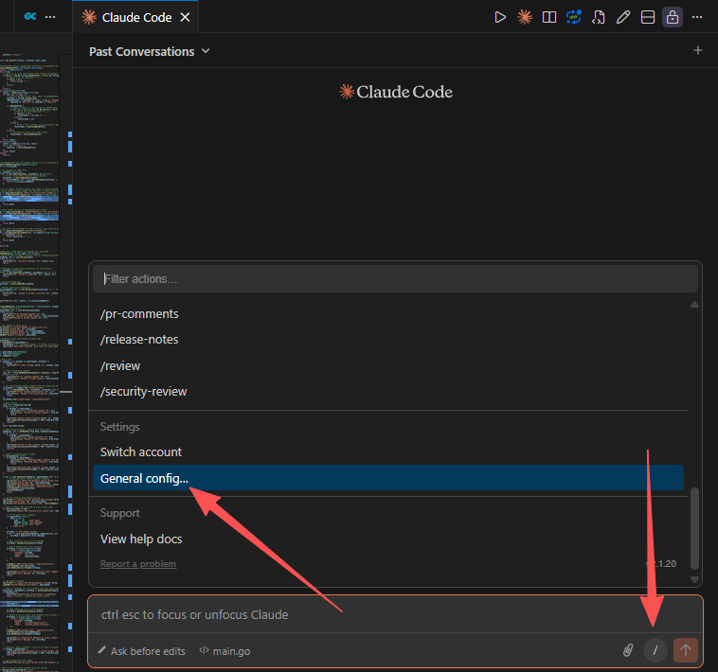This screenshot has width=718, height=672.
Task: Click the Report a problem link
Action: coord(138,563)
